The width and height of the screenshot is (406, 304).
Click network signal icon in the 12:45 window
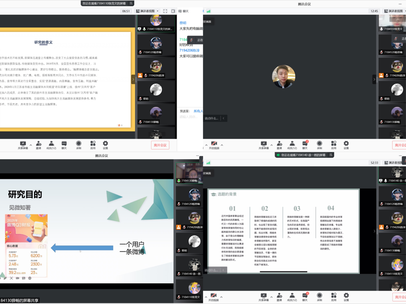[x=208, y=11]
